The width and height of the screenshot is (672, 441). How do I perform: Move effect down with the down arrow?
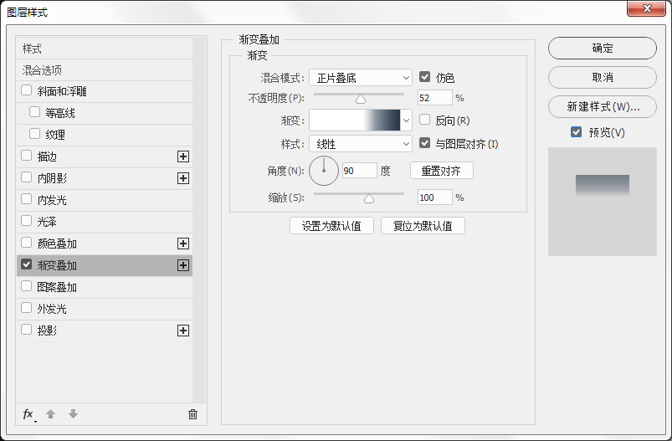[74, 414]
